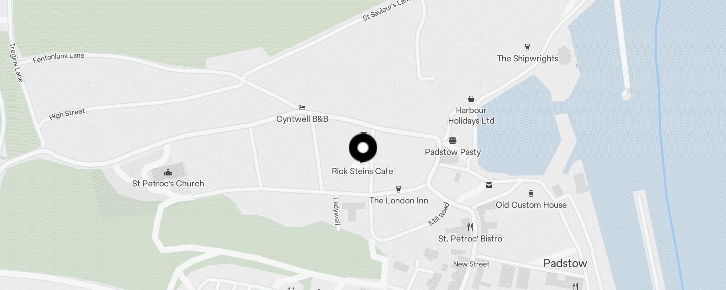Click the pub icon above The London Inn
The image size is (726, 290).
[398, 189]
